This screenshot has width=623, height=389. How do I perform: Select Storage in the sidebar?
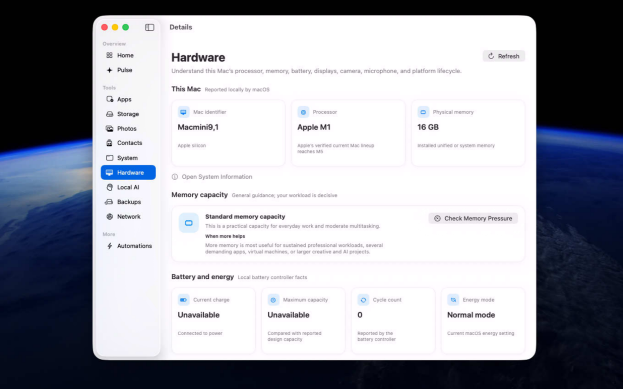[x=128, y=114]
